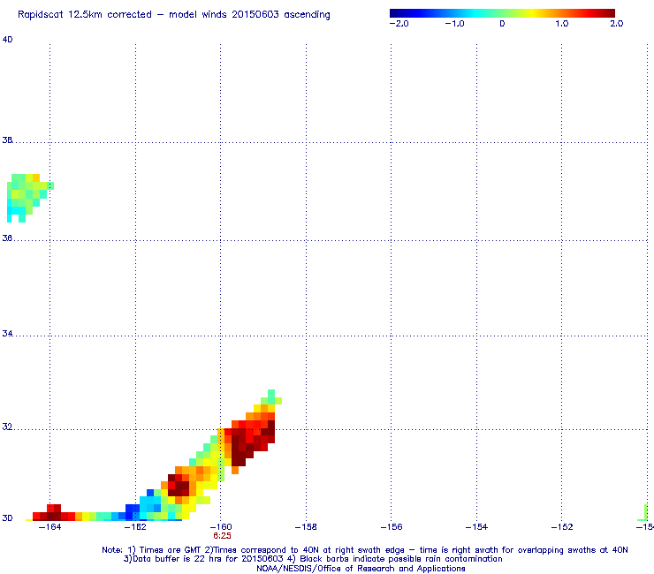Click longitude label -160
This screenshot has width=654, height=574.
point(220,527)
